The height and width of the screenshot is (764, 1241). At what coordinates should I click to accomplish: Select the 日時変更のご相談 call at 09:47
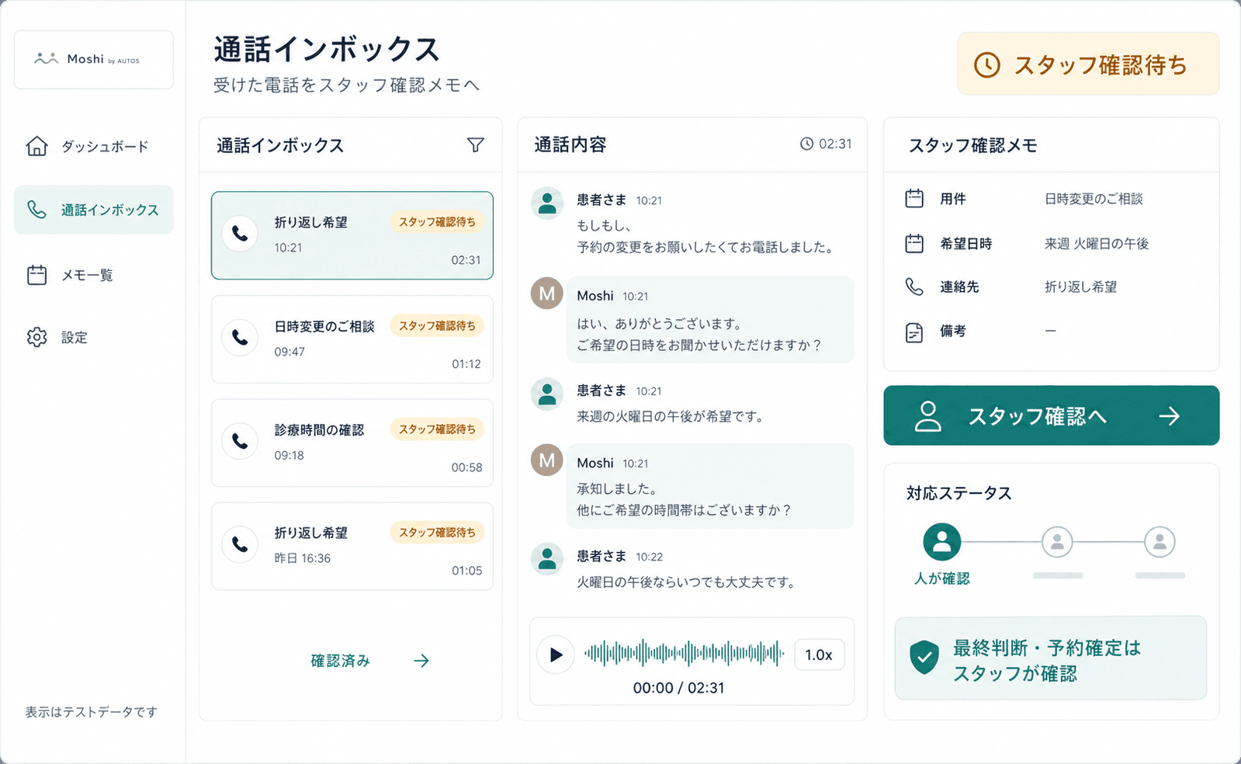pyautogui.click(x=352, y=339)
